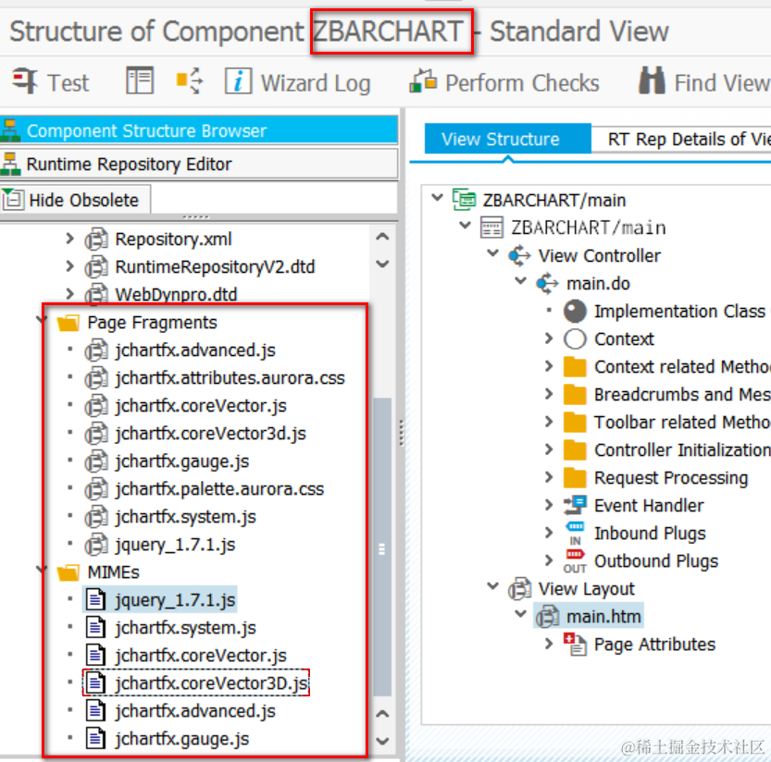Click the upper scroll-up arrow in the tree
This screenshot has width=771, height=762.
pyautogui.click(x=382, y=238)
